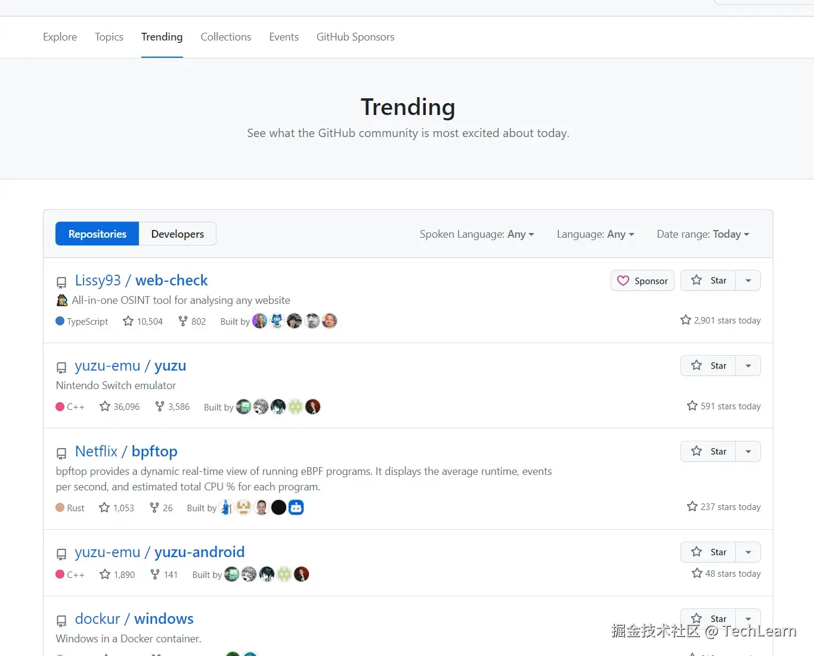View yuzu forks count 3,586
Screen dimensions: 814x656
point(172,406)
